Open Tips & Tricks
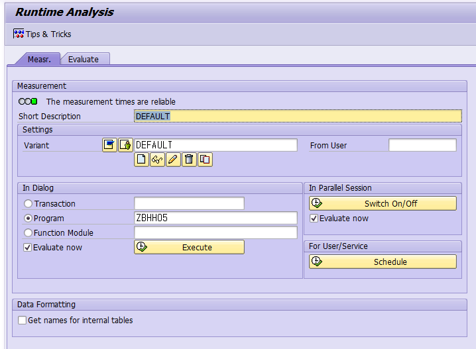Viewport: 476px width, 349px height. click(42, 34)
